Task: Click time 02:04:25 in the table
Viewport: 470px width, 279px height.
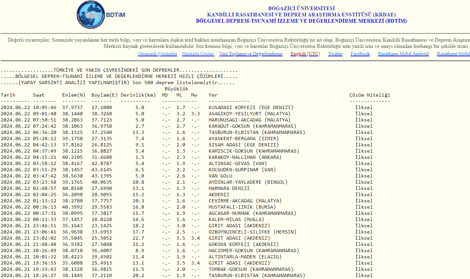Action: 45,195
